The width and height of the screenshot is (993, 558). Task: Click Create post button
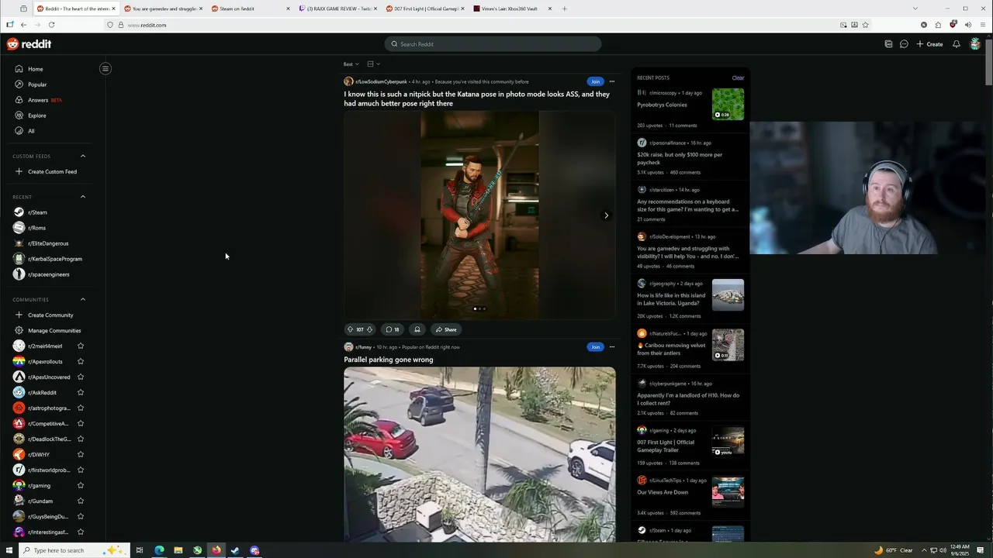tap(929, 44)
